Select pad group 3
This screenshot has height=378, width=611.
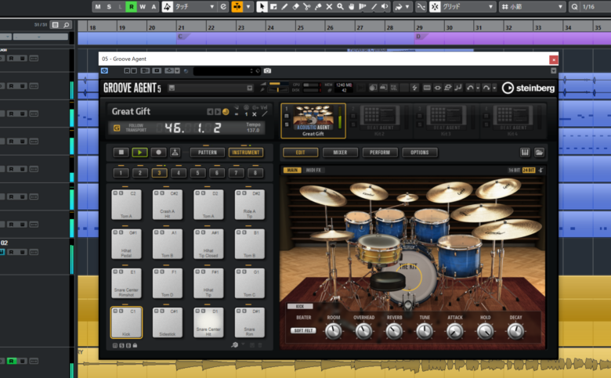coord(159,173)
